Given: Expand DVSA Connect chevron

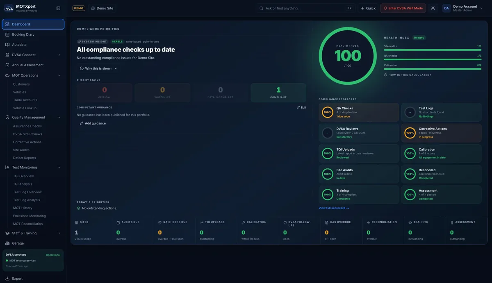Looking at the screenshot, I should [59, 55].
